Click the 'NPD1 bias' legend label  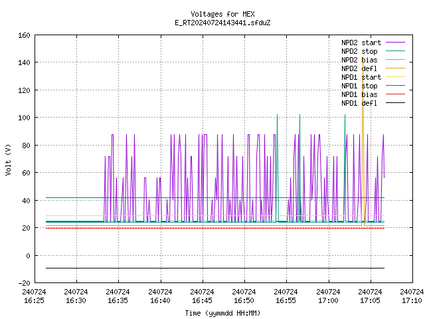click(x=359, y=94)
